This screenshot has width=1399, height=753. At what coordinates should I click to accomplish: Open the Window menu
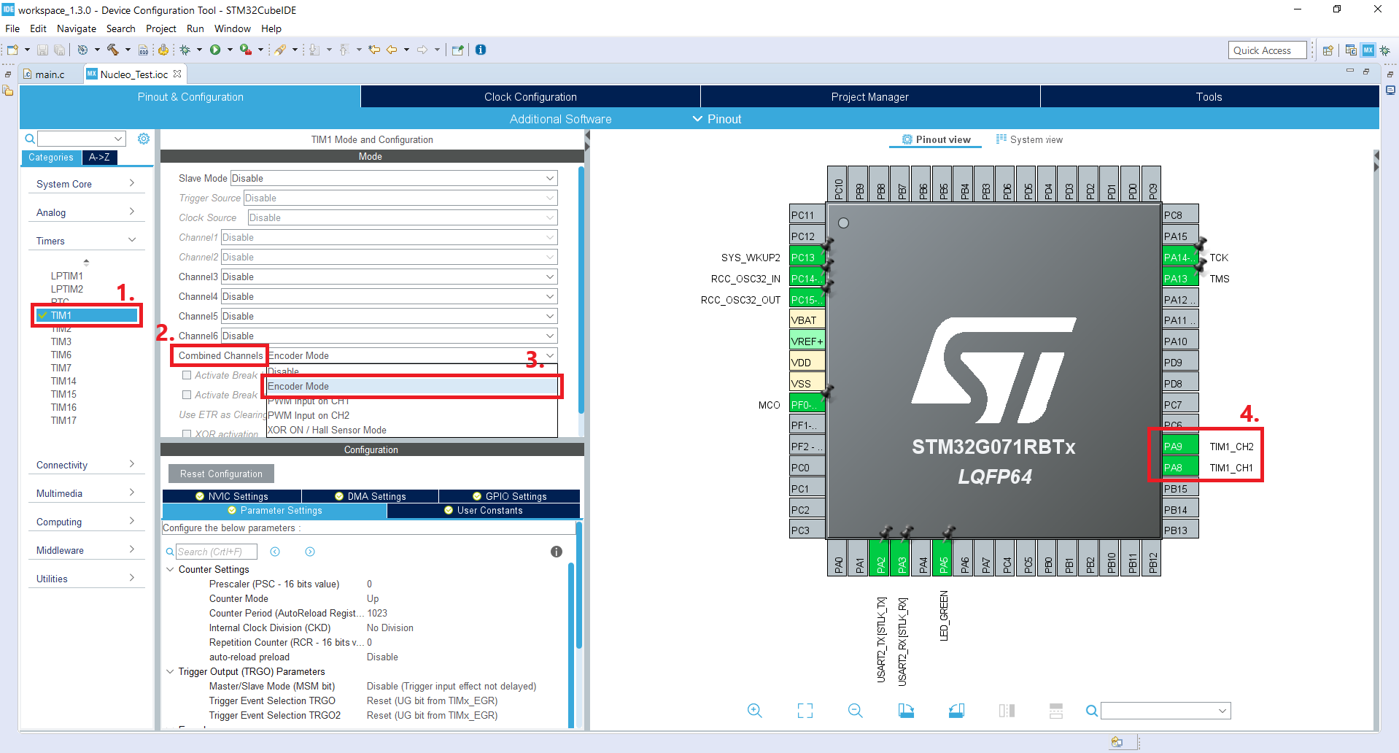tap(233, 28)
